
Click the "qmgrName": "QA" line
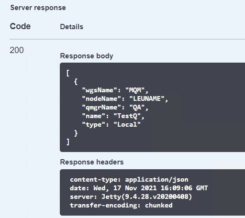115,108
